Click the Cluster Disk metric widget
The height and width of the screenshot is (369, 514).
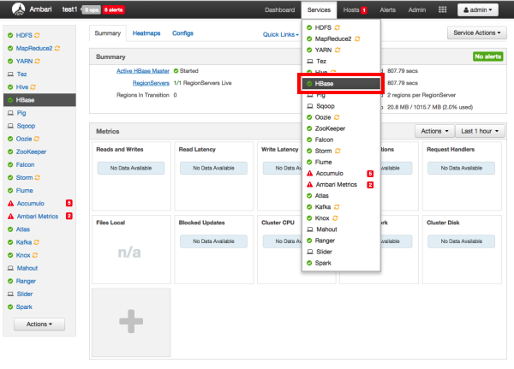(462, 249)
